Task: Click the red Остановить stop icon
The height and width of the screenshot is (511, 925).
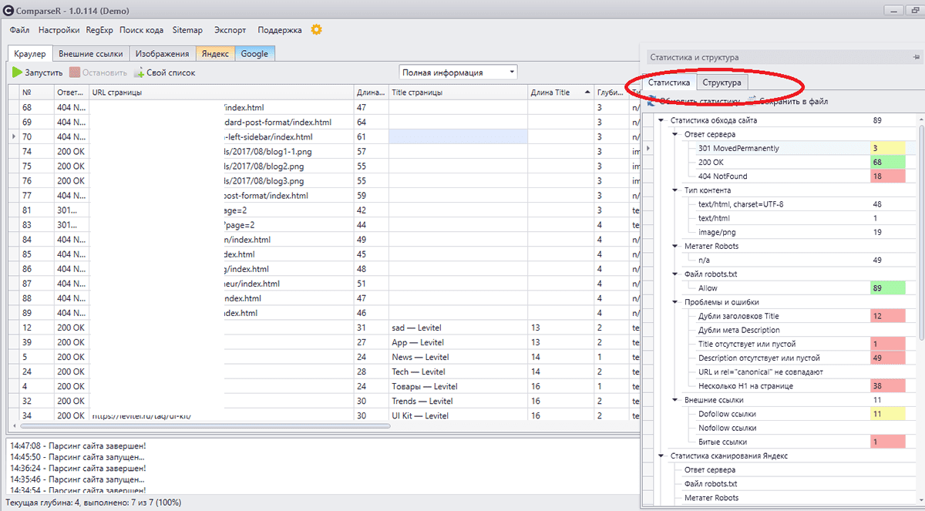Action: click(75, 72)
